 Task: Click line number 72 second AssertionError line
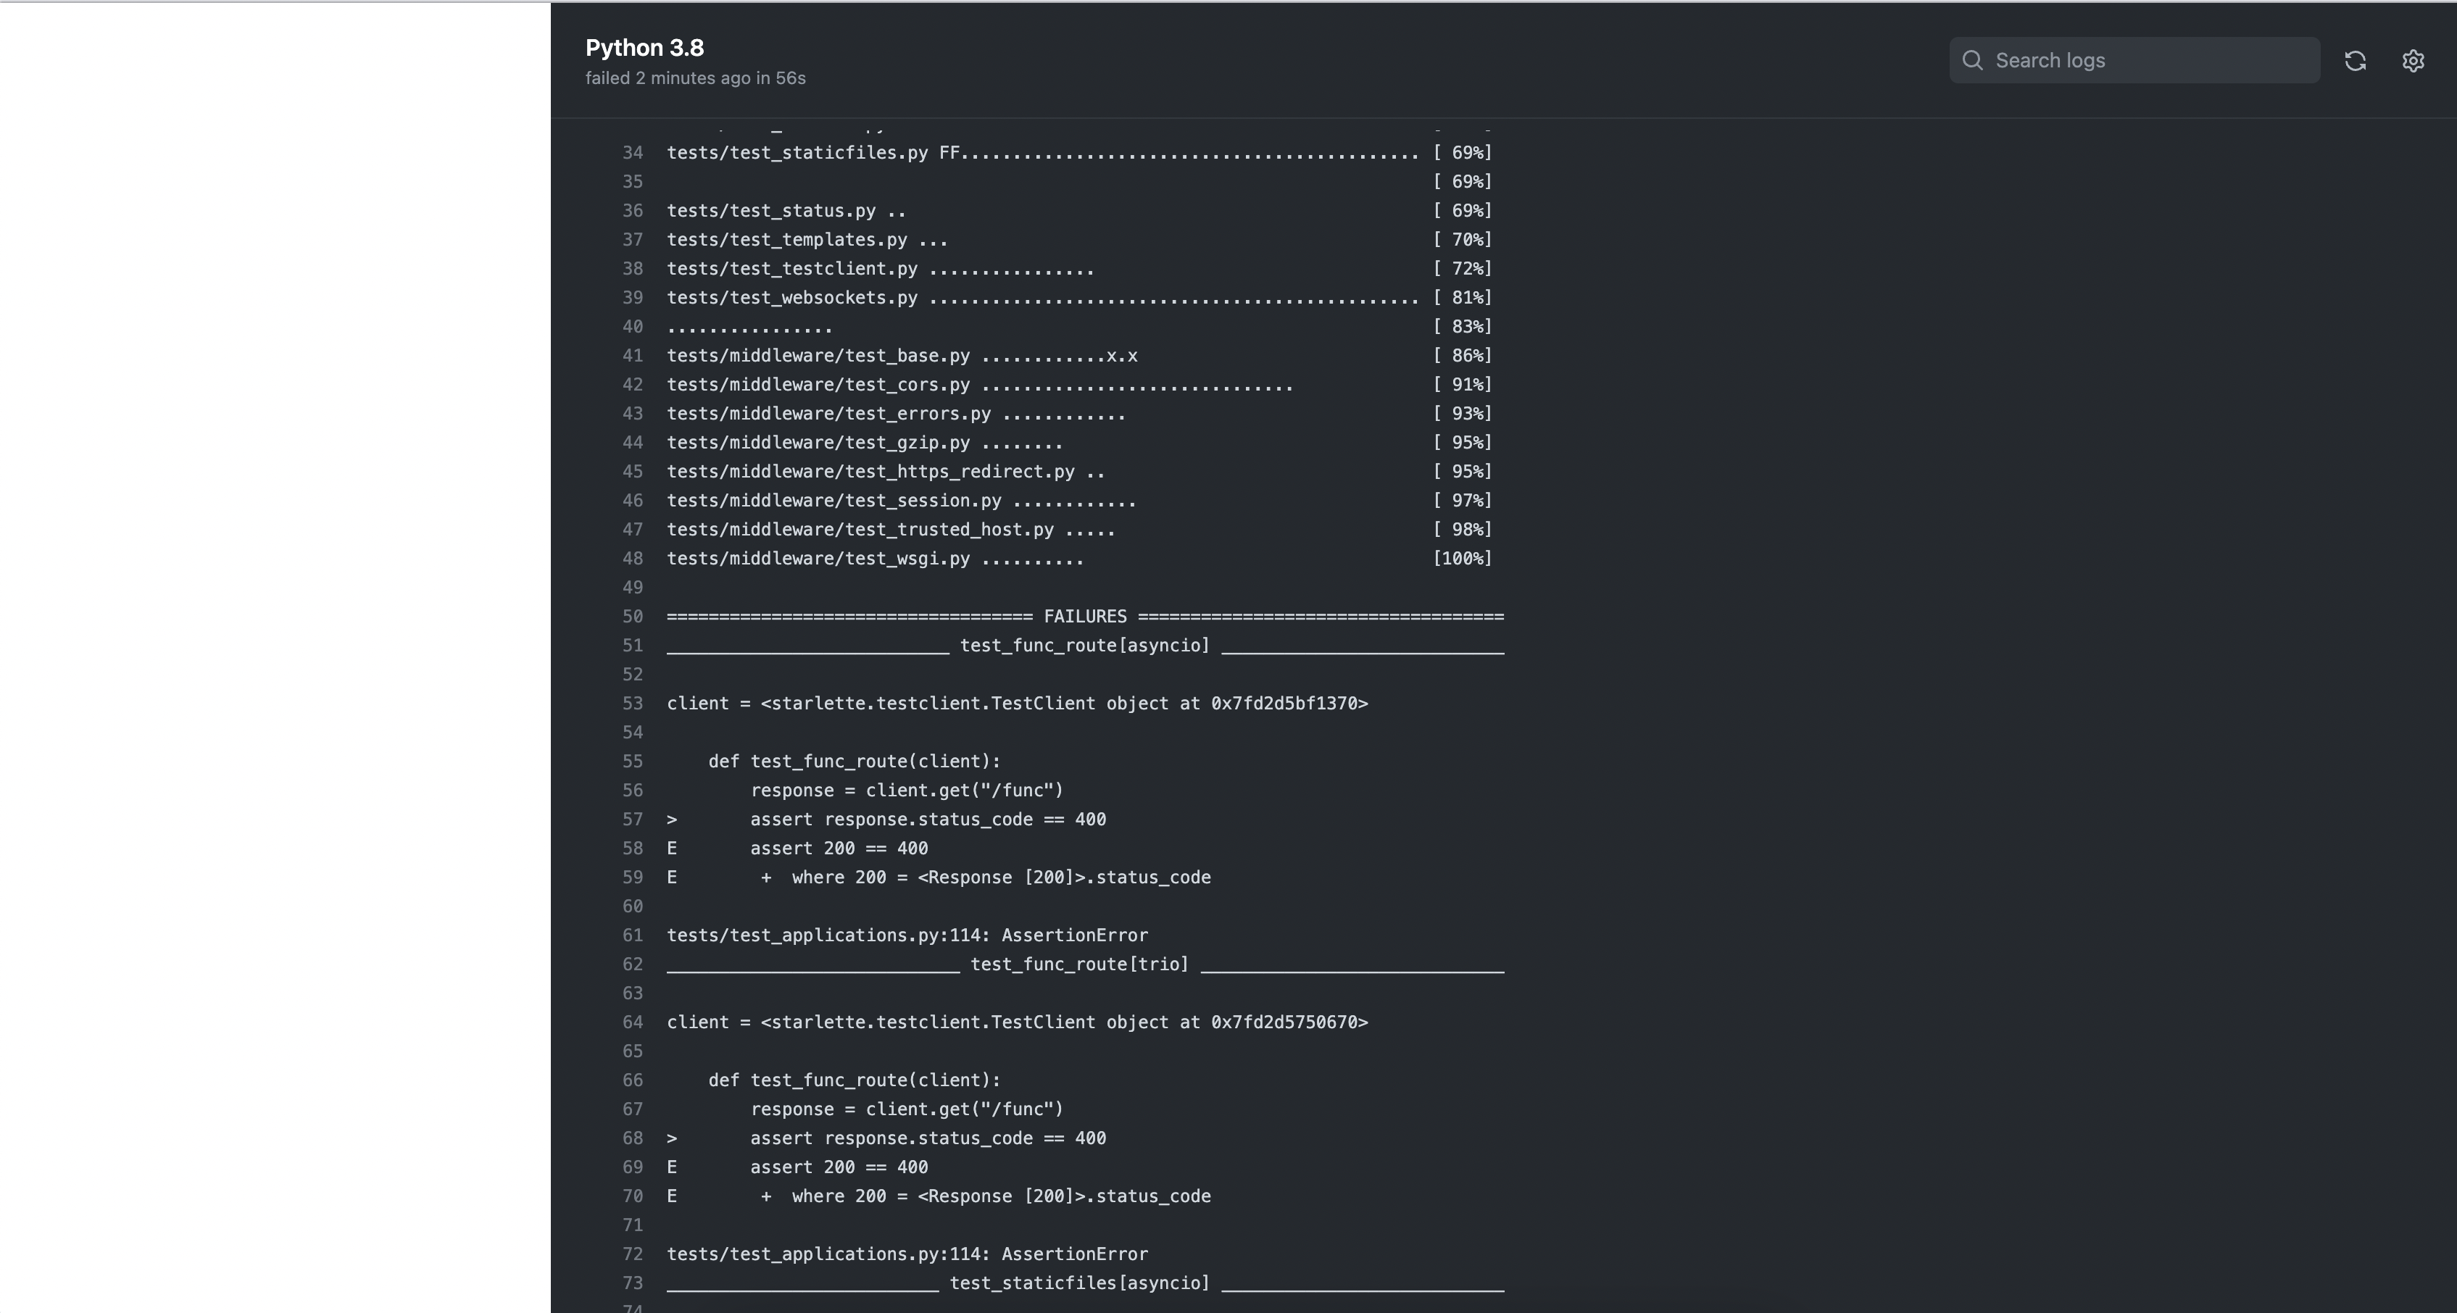[633, 1254]
